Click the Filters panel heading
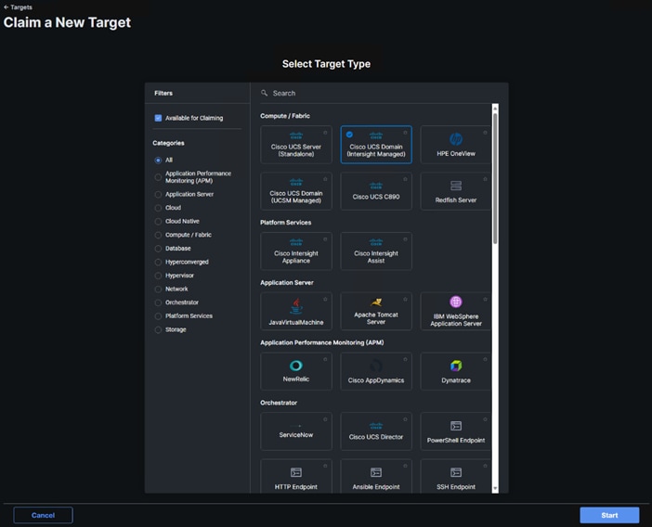Image resolution: width=652 pixels, height=527 pixels. [x=163, y=93]
